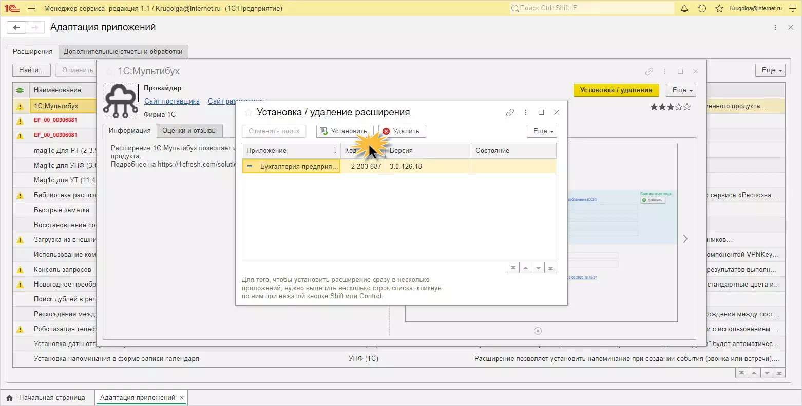Screen dimensions: 802x406
Task: Click the Krugolga@internet.ru user name
Action: pos(756,8)
